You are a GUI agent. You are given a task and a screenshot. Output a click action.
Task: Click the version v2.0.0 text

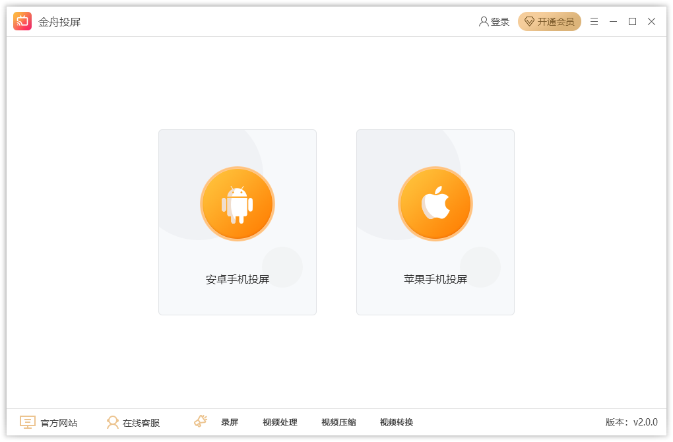click(631, 422)
